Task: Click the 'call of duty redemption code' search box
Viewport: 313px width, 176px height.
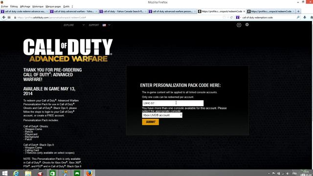Action: click(x=268, y=18)
